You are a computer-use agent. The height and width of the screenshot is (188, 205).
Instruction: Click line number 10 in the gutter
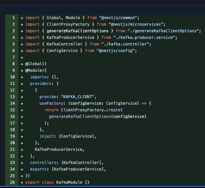(13, 77)
